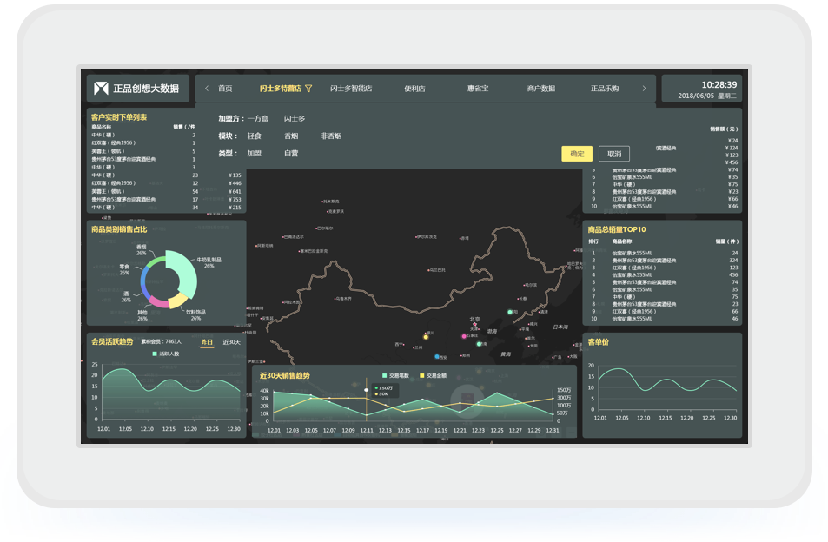Viewport: 828px width, 542px height.
Task: Toggle the 交易笔数 legend item
Action: click(x=395, y=376)
